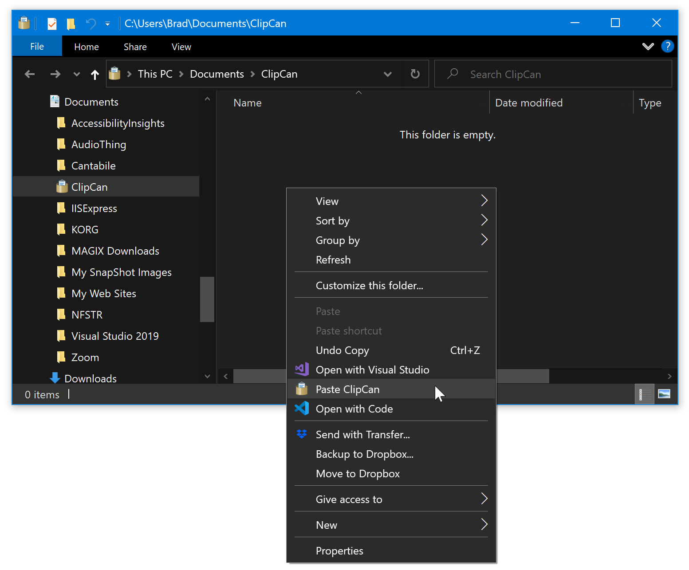Open the NFSTR folder in tree
689x570 pixels.
87,315
